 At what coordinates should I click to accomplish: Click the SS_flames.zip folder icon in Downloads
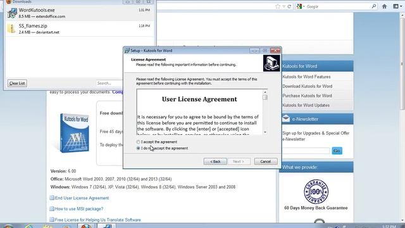11,28
